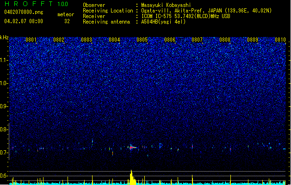Image resolution: width=291 pixels, height=185 pixels.
Task: Click the 'Receiving Location' label
Action: tap(108, 11)
